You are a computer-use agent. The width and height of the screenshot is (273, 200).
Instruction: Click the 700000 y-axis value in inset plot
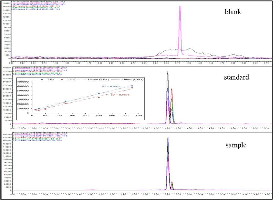23,82
